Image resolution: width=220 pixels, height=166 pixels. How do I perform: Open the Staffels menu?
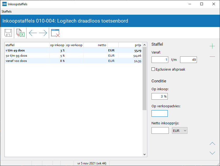(7, 12)
